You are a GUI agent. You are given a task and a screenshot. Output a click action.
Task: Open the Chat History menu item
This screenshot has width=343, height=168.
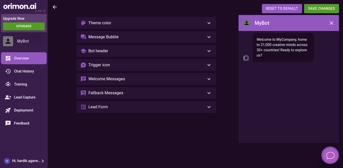[x=24, y=71]
